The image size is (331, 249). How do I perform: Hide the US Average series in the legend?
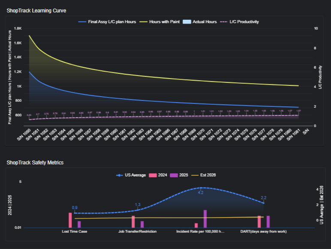click(131, 175)
